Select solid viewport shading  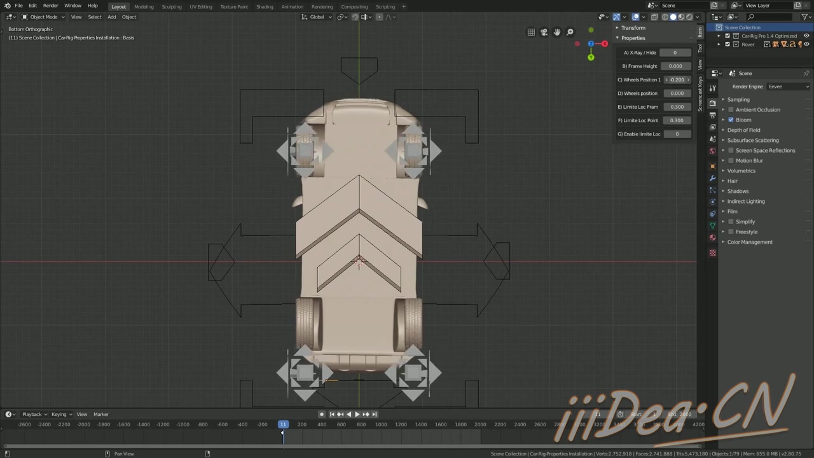coord(673,17)
